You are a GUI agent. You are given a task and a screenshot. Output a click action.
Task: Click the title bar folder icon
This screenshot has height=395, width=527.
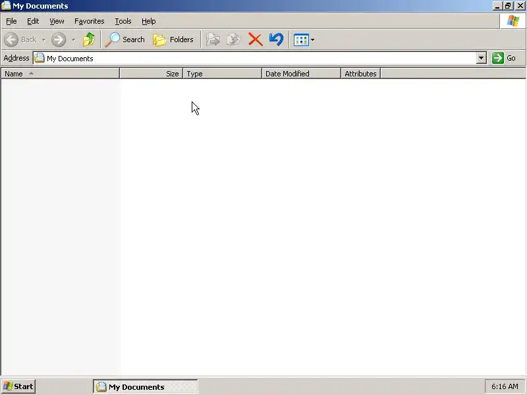[6, 6]
